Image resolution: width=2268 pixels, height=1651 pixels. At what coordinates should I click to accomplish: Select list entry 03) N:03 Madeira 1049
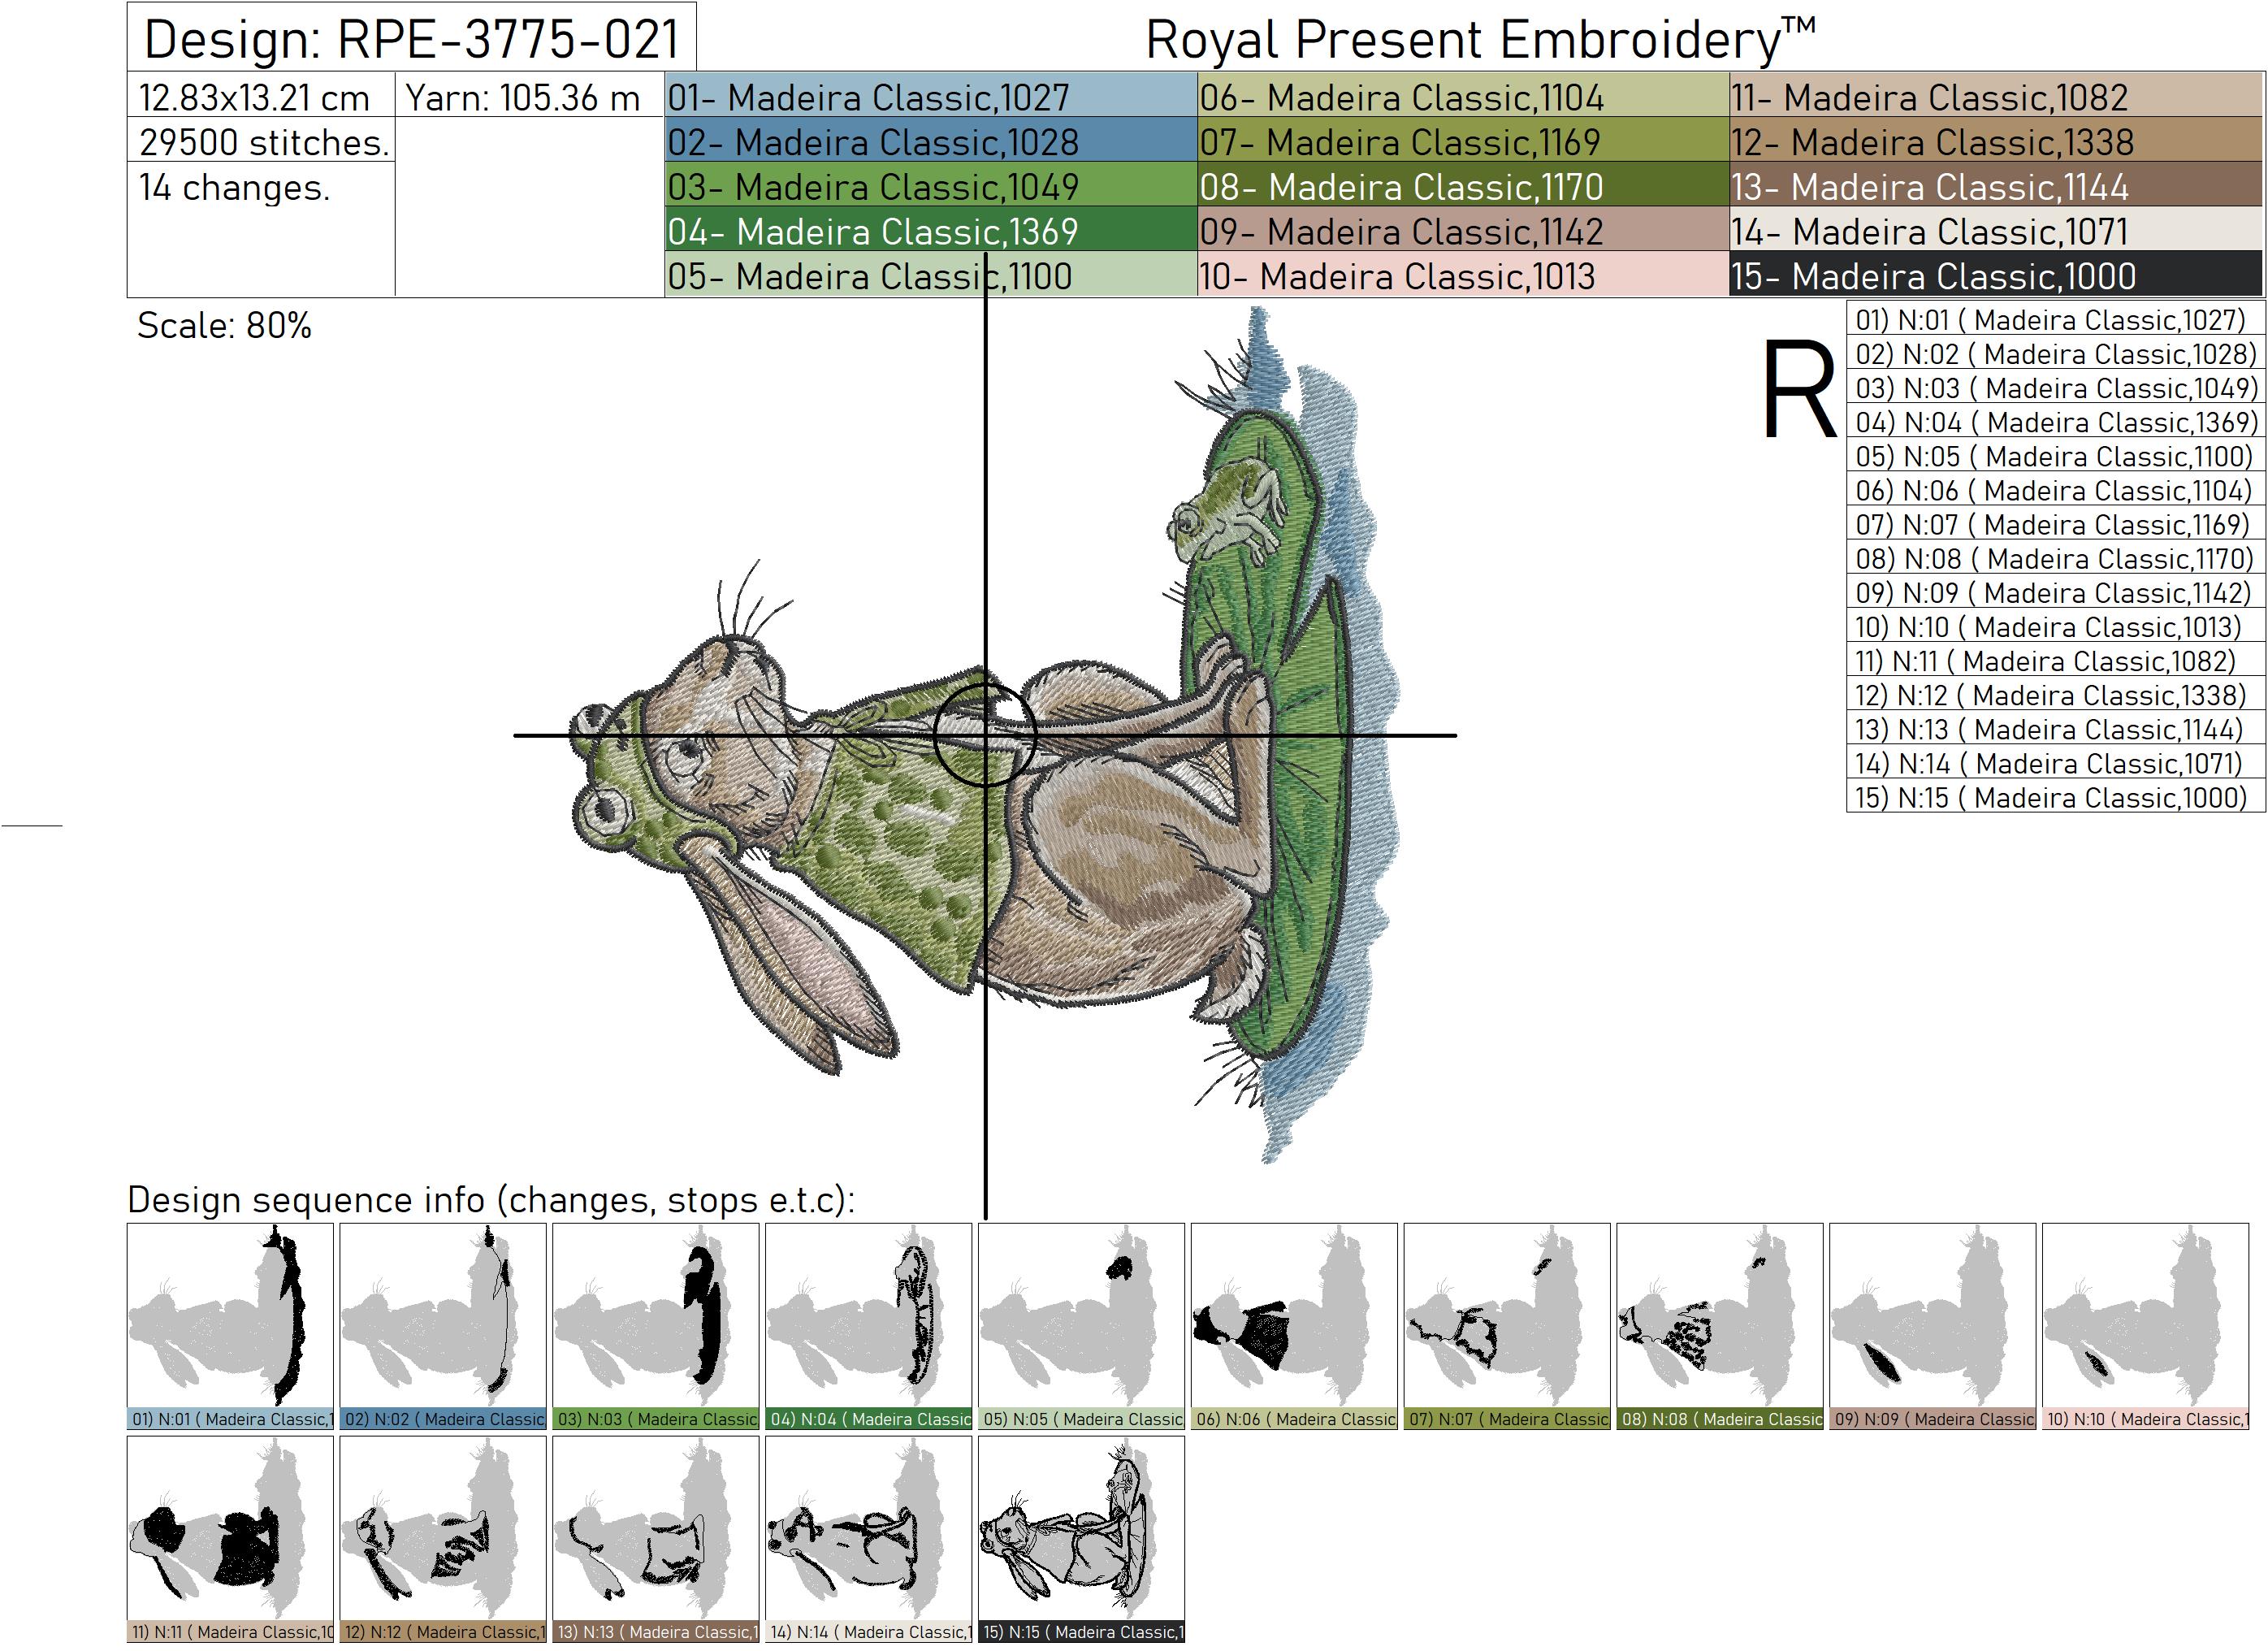(x=2055, y=388)
